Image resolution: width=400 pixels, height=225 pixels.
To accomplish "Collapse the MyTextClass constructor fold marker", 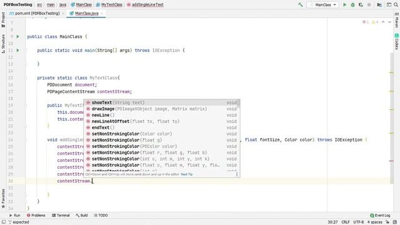I will point(26,106).
